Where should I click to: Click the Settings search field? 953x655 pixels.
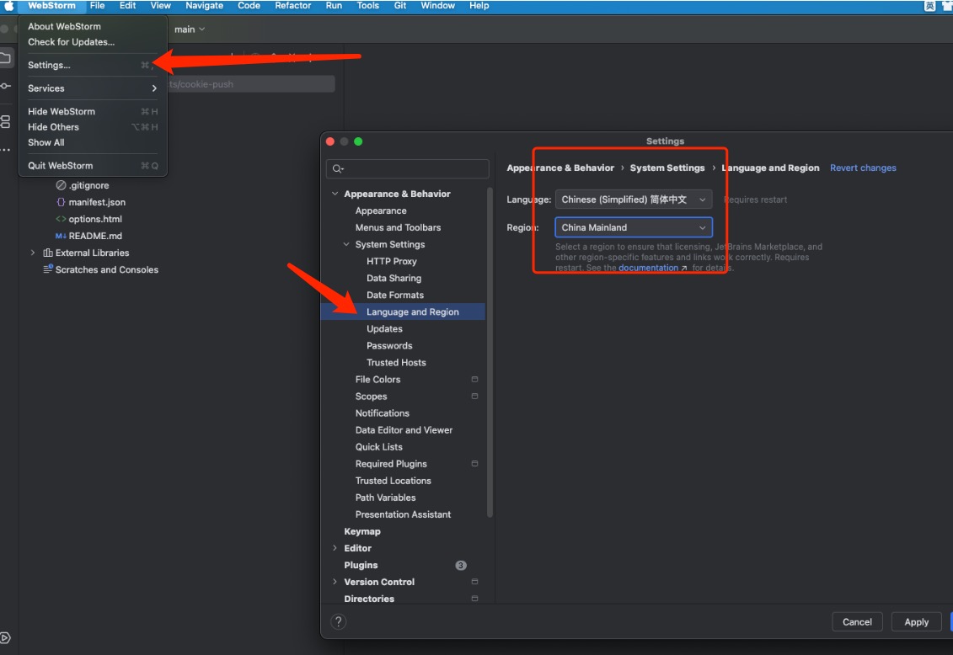[408, 168]
